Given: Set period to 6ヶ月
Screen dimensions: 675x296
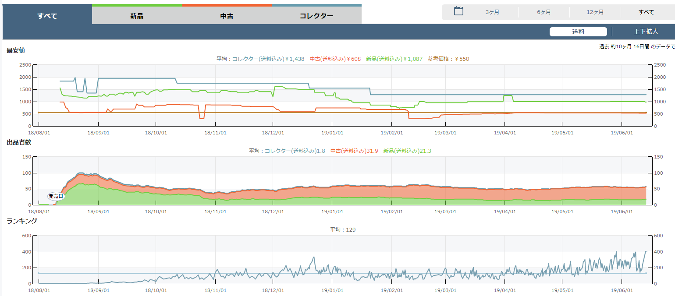Looking at the screenshot, I should click(x=544, y=12).
